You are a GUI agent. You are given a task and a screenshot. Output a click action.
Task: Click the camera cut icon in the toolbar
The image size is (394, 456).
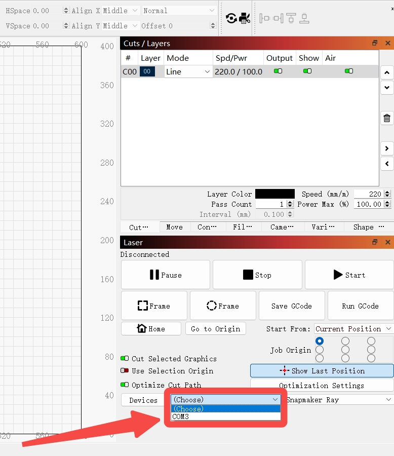(x=245, y=18)
